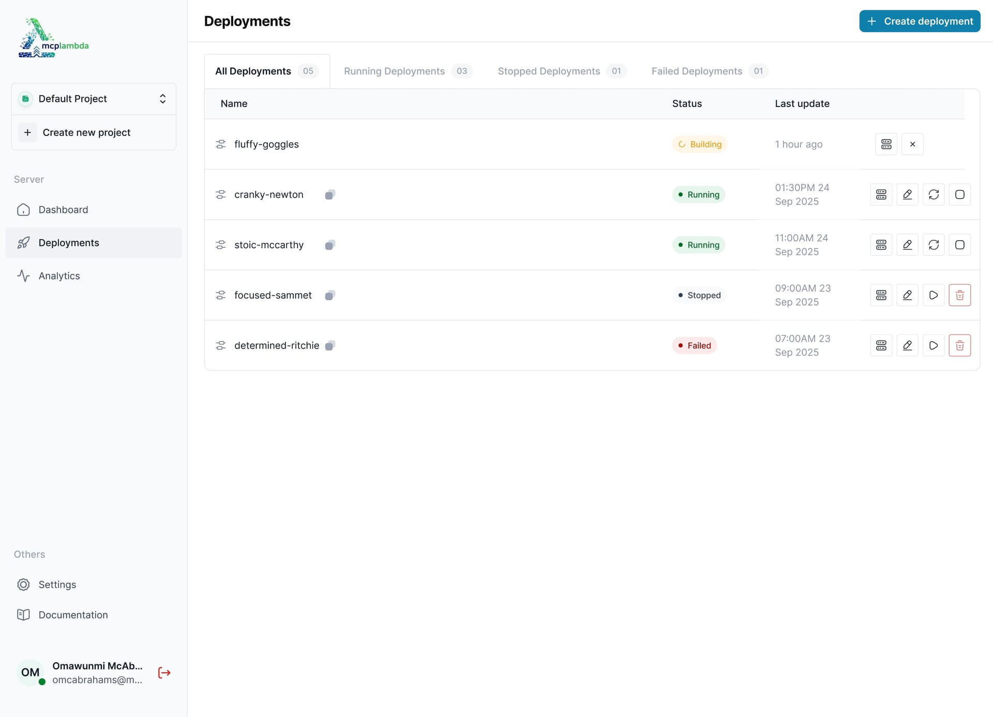
Task: Restart the cranky-newton deployment
Action: (x=934, y=194)
